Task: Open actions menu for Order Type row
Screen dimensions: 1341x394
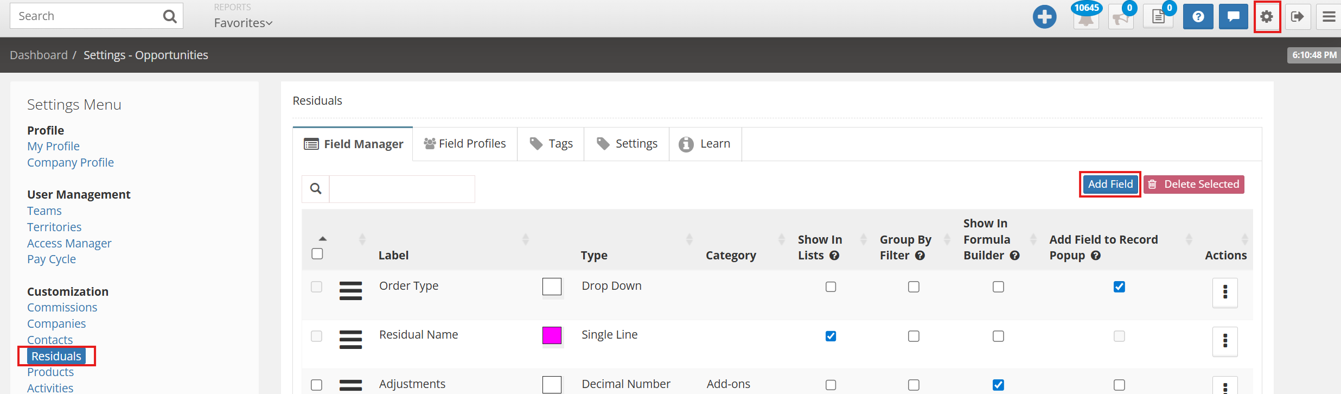Action: [x=1225, y=293]
